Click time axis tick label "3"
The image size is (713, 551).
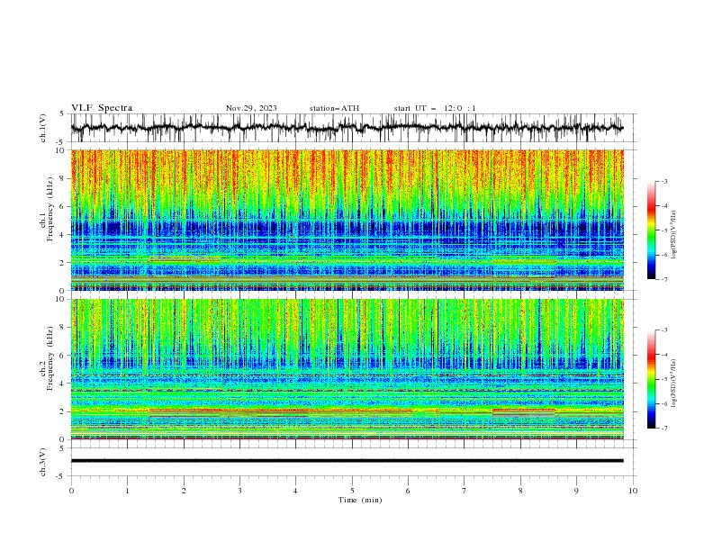[x=239, y=491]
